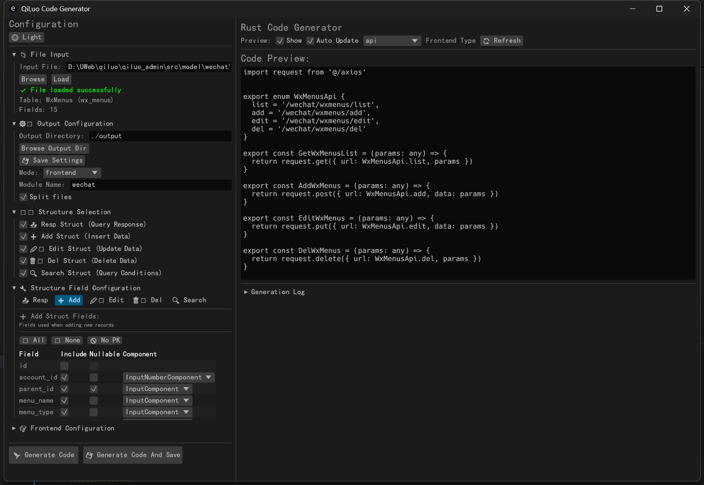Open menu_name component dropdown
The height and width of the screenshot is (485, 704).
pos(158,401)
